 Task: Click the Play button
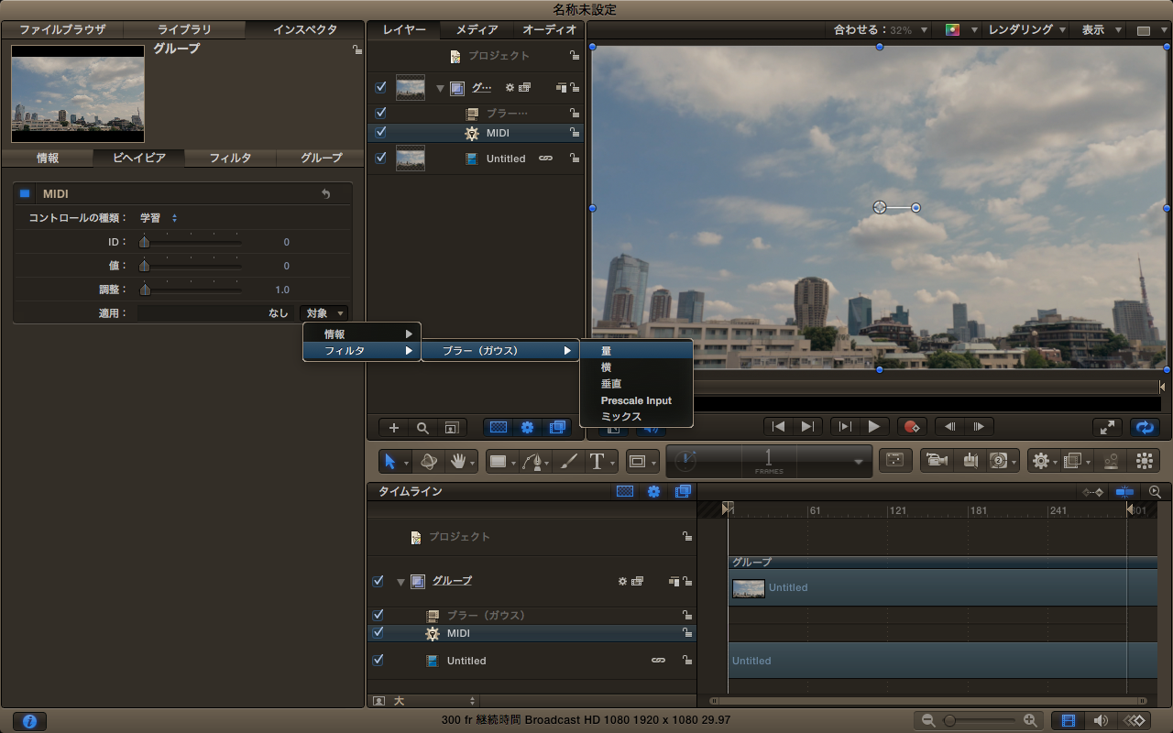click(874, 427)
